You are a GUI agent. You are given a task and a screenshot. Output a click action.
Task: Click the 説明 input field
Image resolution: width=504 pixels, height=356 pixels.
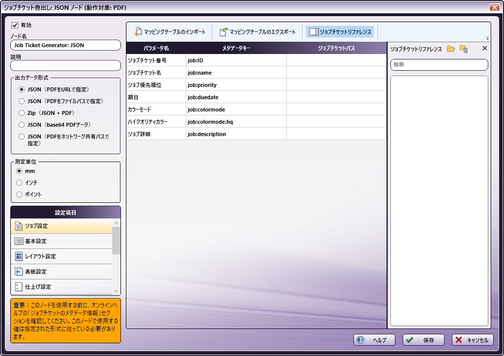(65, 65)
